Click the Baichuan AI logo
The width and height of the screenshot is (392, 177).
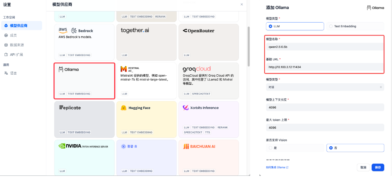click(x=199, y=147)
